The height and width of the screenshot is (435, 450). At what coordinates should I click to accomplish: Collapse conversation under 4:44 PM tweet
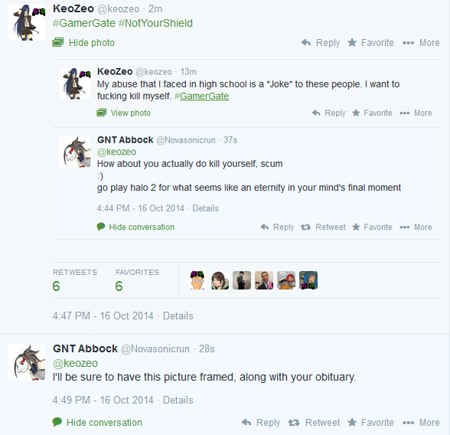135,227
